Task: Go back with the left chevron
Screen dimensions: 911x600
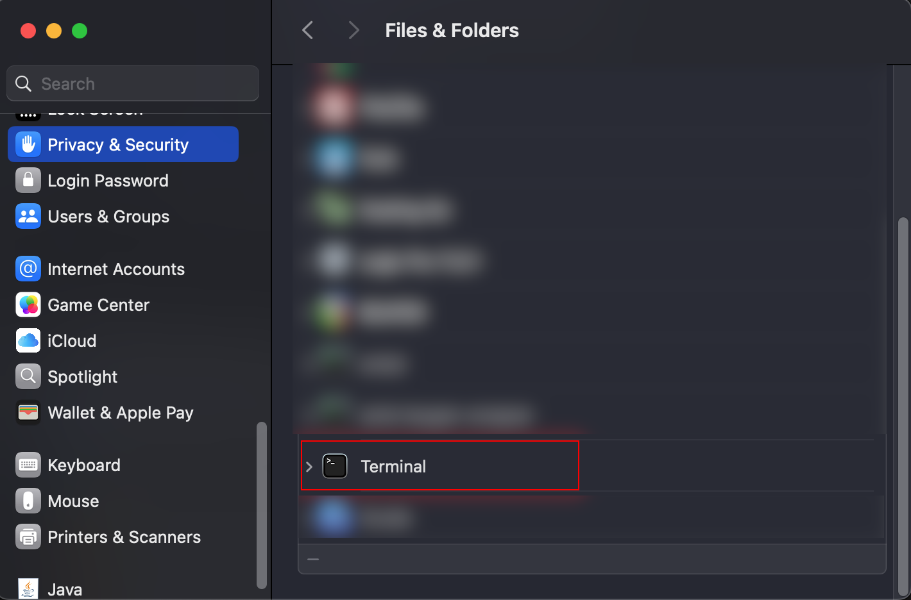Action: (308, 30)
